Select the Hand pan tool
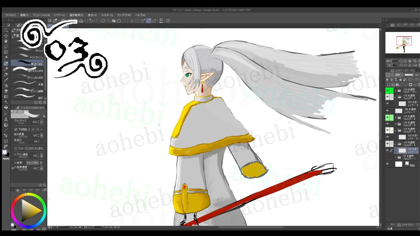The width and height of the screenshot is (420, 236). click(6, 41)
